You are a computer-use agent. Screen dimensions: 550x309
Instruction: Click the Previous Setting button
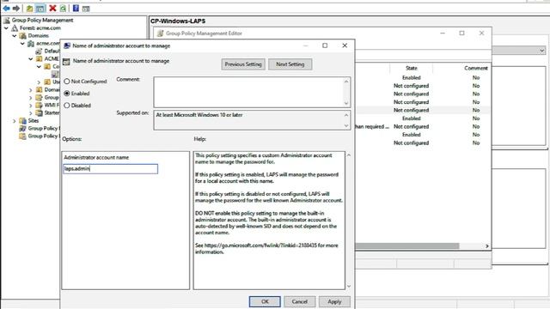(243, 64)
